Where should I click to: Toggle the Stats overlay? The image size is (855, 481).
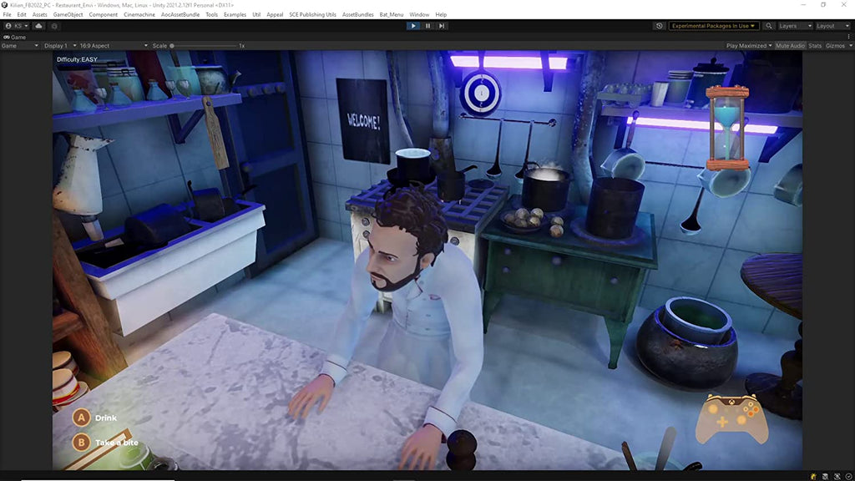[815, 46]
